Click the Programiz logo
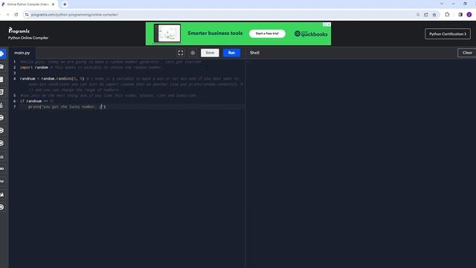The image size is (476, 268). pos(19,31)
